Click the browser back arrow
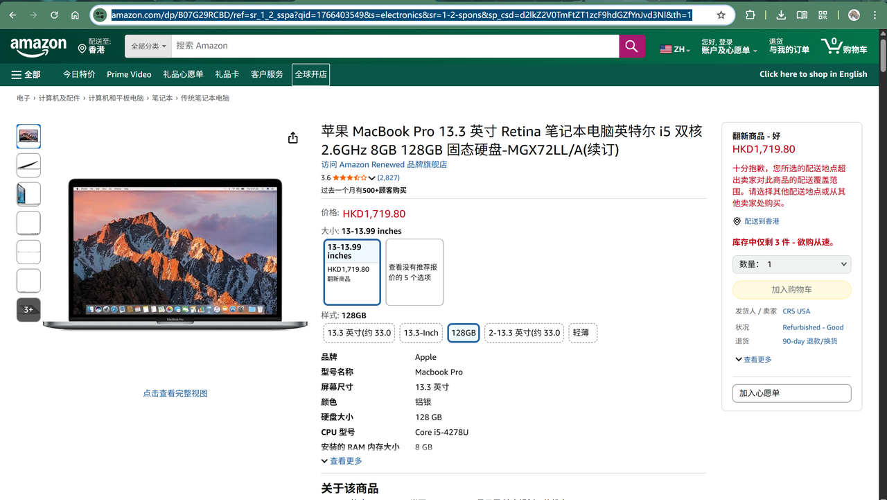Screen dimensions: 887x500 [12, 15]
